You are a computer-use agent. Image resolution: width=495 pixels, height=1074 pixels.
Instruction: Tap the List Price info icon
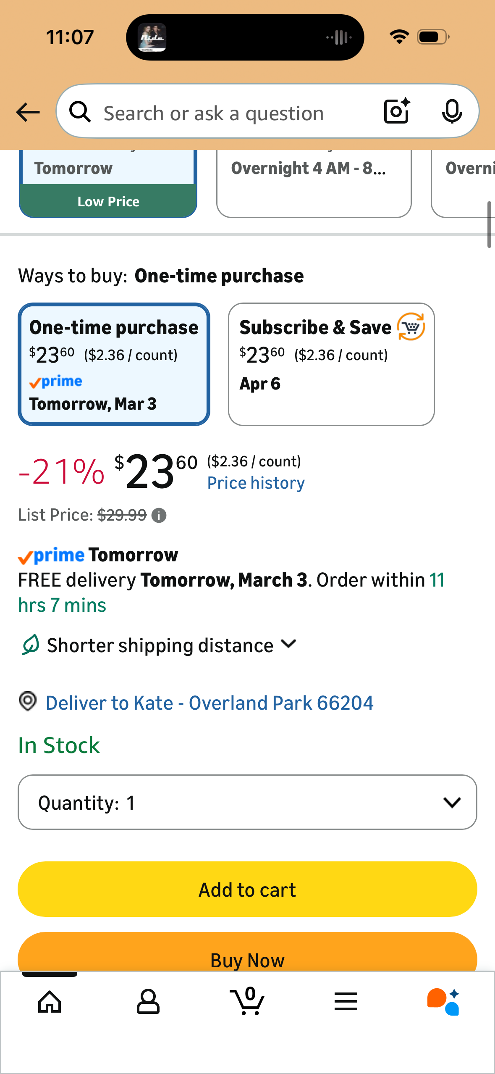pos(159,515)
